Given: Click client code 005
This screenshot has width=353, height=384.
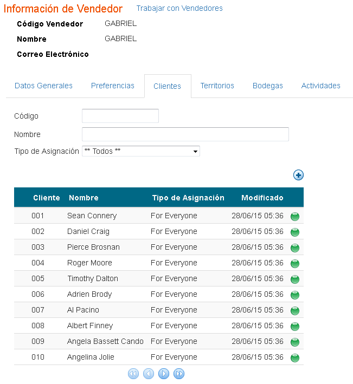Looking at the screenshot, I should [38, 278].
